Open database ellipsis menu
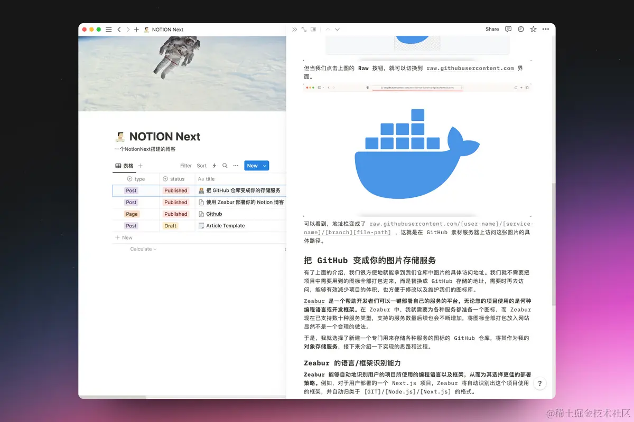Image resolution: width=634 pixels, height=422 pixels. [x=236, y=166]
